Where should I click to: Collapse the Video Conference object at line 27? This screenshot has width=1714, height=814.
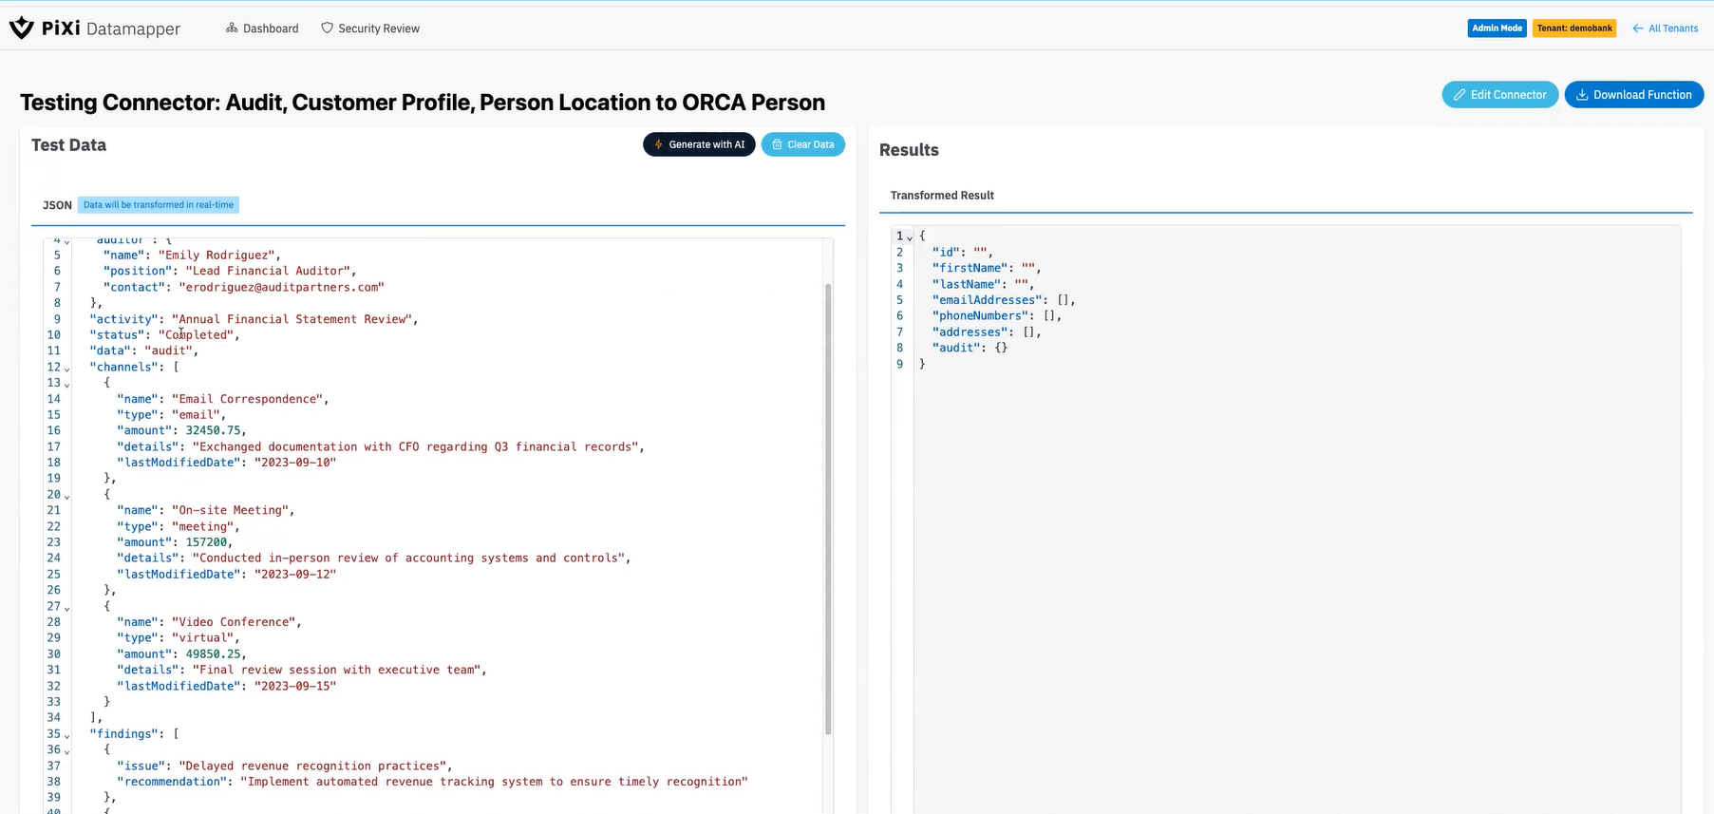pos(67,608)
